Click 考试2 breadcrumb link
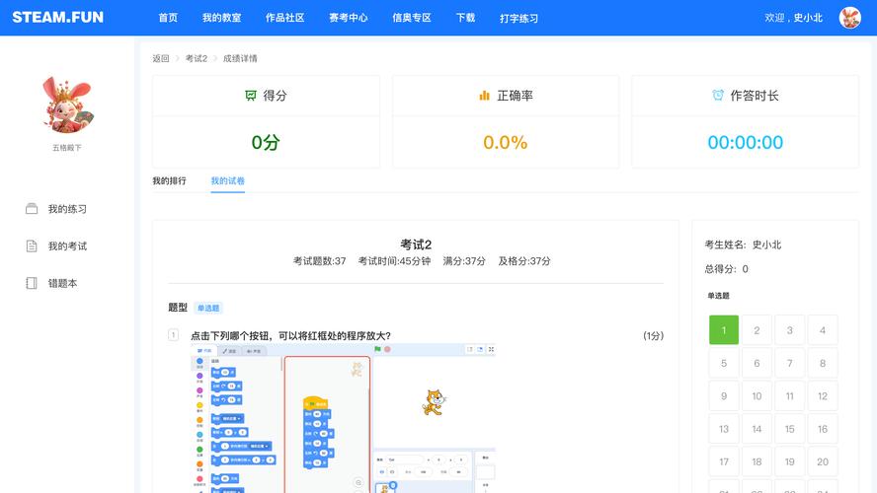Image resolution: width=877 pixels, height=493 pixels. [x=197, y=58]
